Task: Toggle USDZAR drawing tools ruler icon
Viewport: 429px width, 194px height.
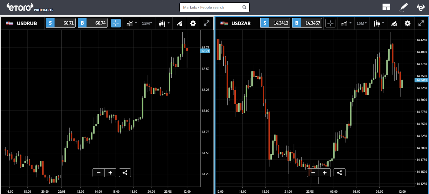Action: click(394, 23)
